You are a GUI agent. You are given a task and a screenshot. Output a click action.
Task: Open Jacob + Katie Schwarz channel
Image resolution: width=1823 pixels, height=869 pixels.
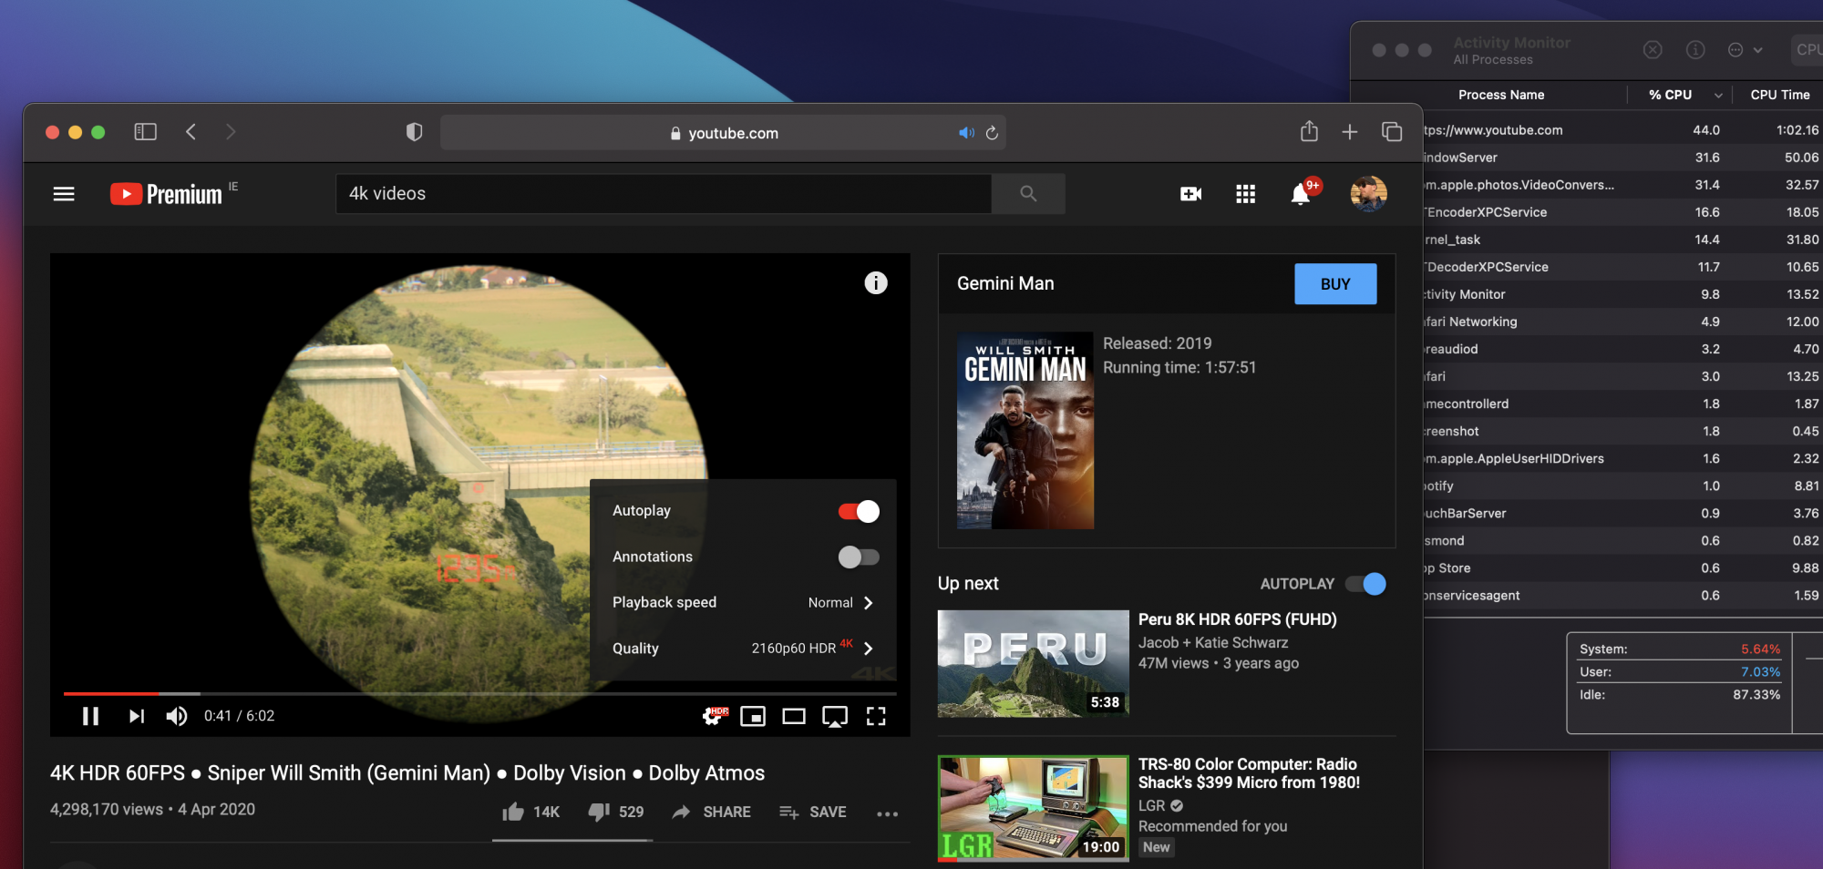(1213, 643)
